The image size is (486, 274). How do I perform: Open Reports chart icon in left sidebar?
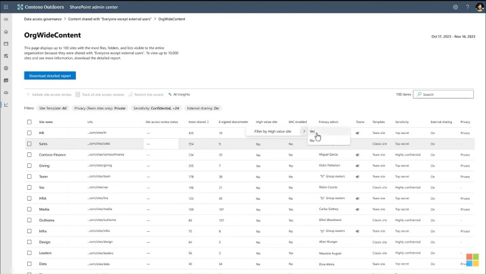6,105
